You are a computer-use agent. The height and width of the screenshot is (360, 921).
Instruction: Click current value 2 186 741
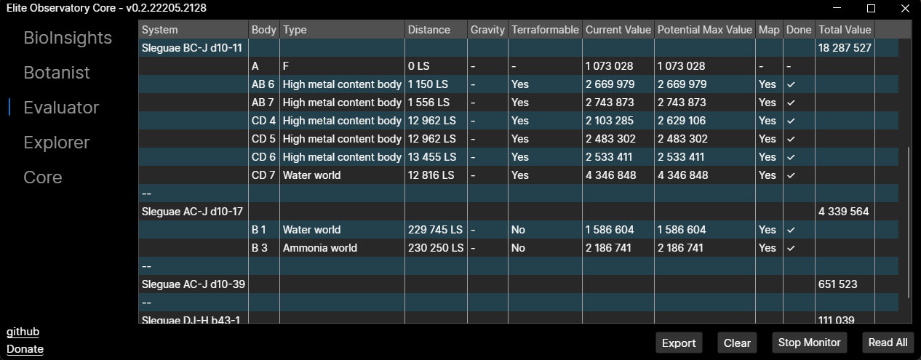[610, 248]
